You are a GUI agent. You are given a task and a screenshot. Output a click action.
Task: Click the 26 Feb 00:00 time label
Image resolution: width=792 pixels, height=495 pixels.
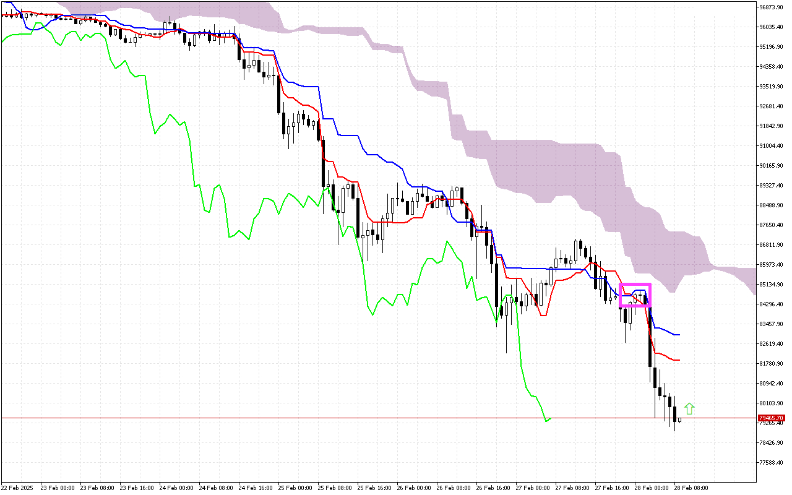click(414, 488)
